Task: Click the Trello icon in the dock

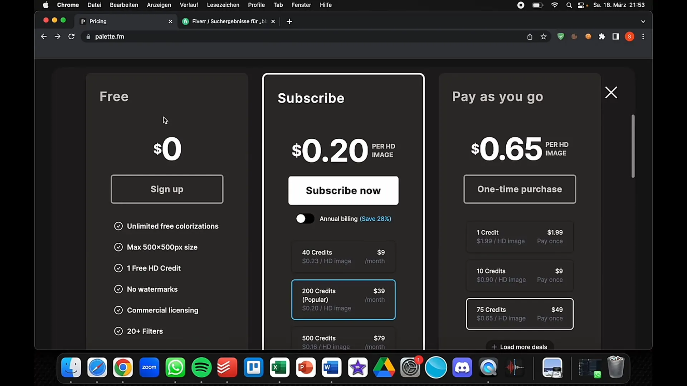Action: click(253, 367)
